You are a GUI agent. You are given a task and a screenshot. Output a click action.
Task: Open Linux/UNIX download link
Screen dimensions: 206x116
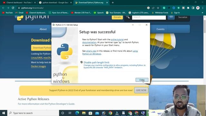point(37,58)
